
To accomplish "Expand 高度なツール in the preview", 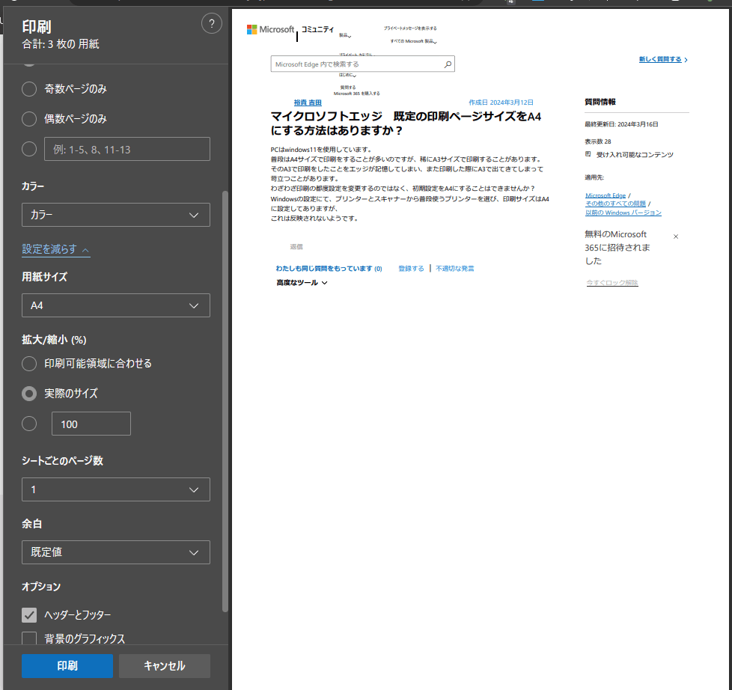I will tap(302, 283).
